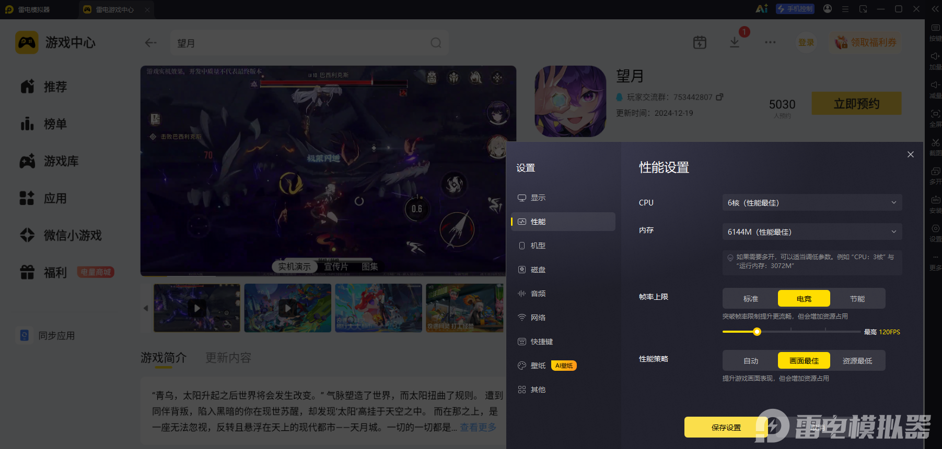Show 图集 gallery tab
The height and width of the screenshot is (449, 942).
(x=370, y=266)
